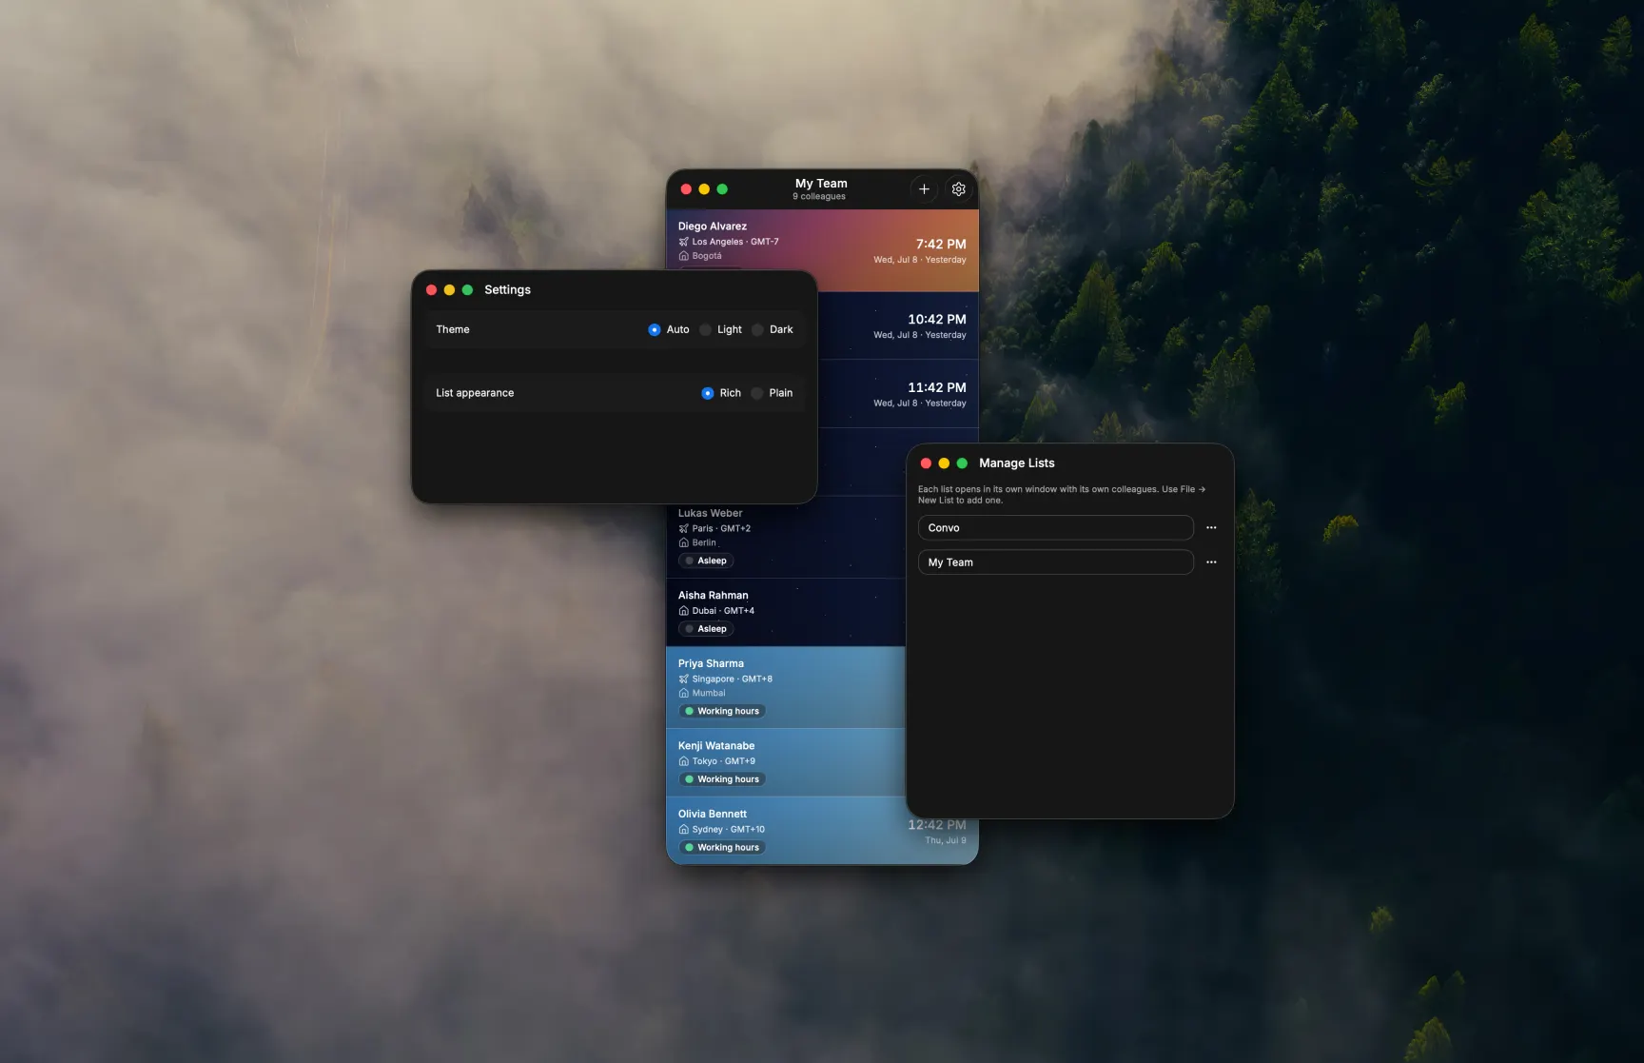Click the Theme label in Settings
This screenshot has width=1644, height=1063.
click(453, 330)
